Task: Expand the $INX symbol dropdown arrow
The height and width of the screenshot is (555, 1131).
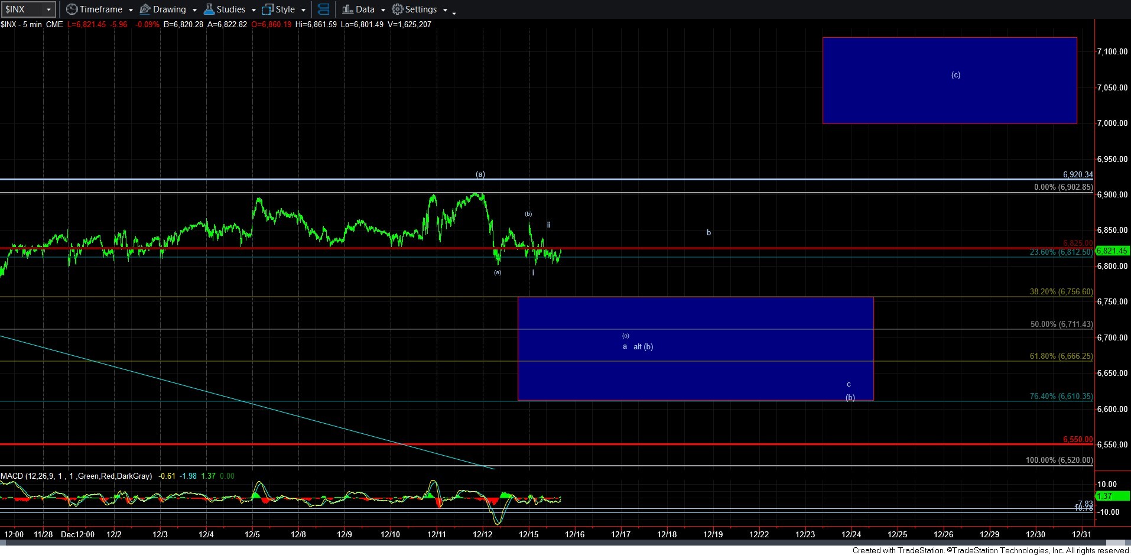Action: point(48,9)
